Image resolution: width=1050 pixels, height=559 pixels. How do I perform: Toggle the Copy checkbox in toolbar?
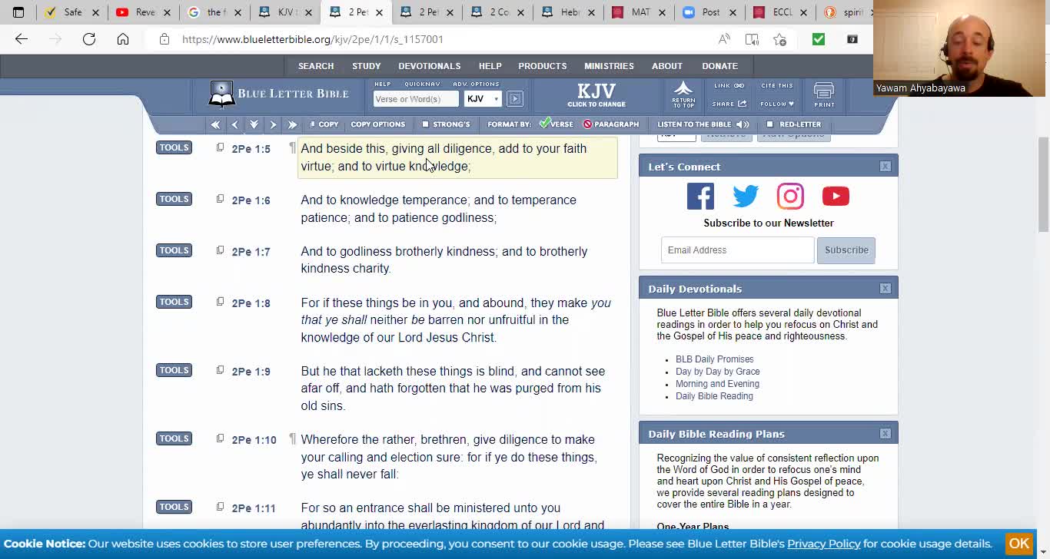tap(312, 124)
